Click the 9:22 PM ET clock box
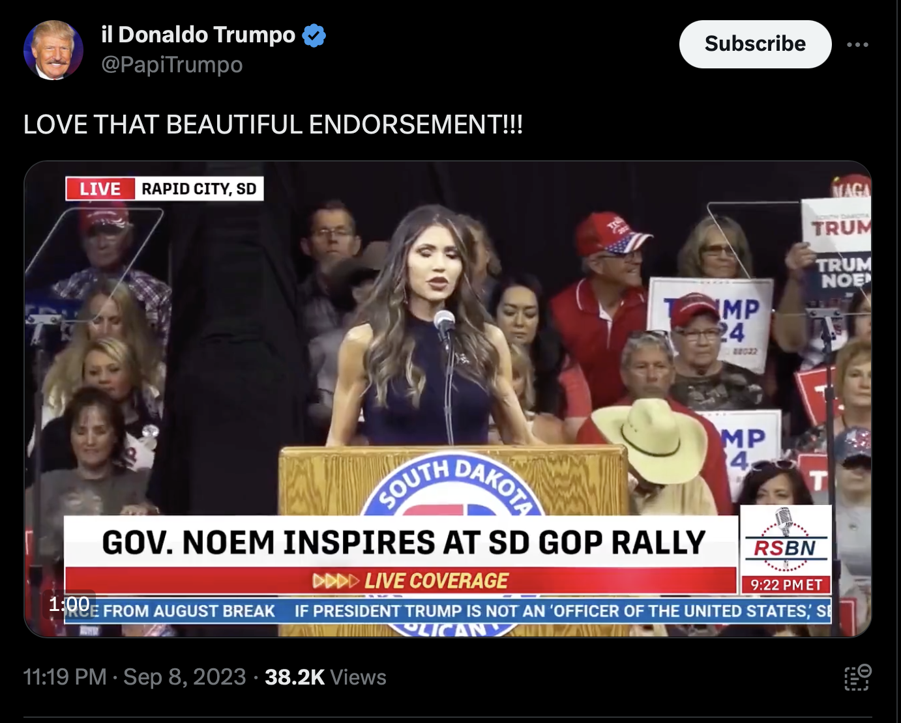 786,584
